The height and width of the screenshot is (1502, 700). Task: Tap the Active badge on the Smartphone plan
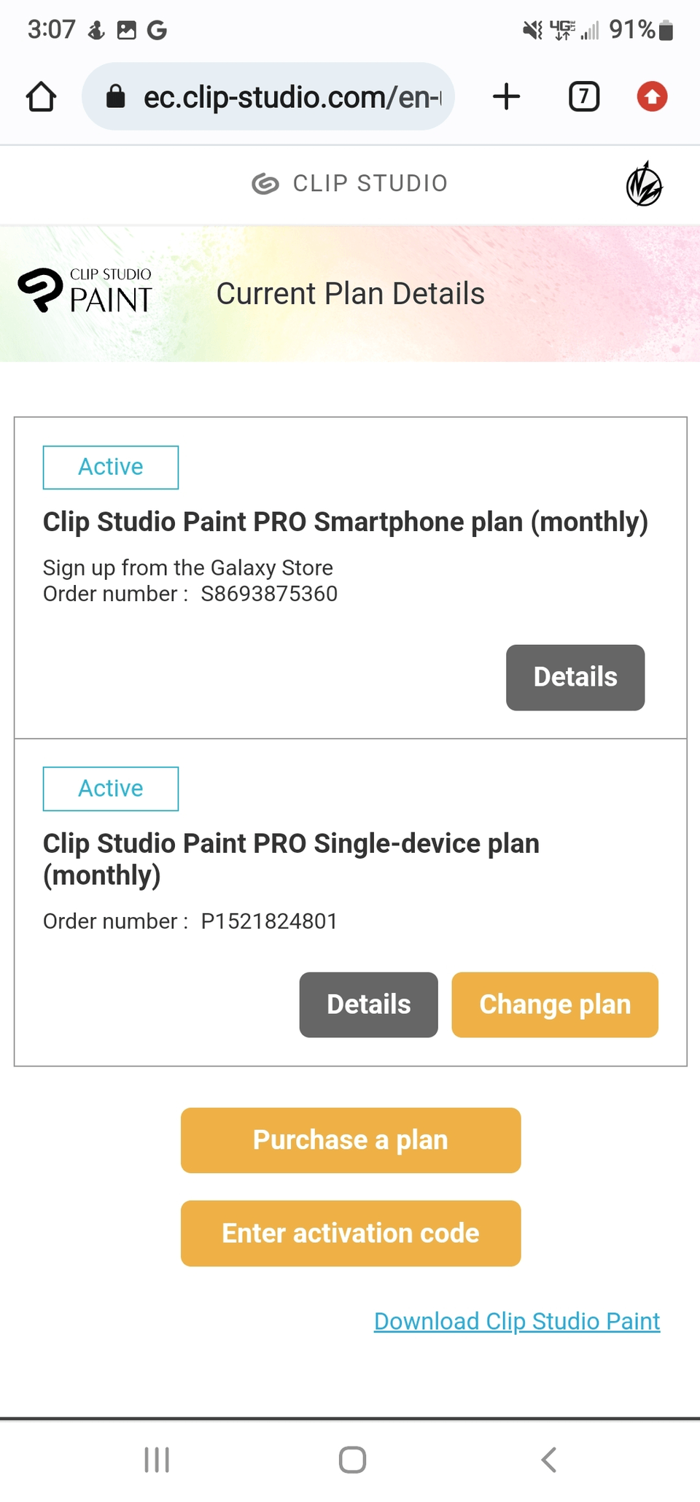110,467
